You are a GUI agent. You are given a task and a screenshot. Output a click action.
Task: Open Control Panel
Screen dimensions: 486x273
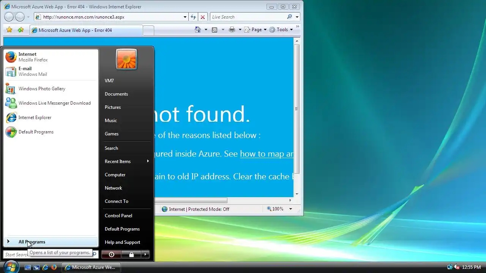tap(126, 216)
